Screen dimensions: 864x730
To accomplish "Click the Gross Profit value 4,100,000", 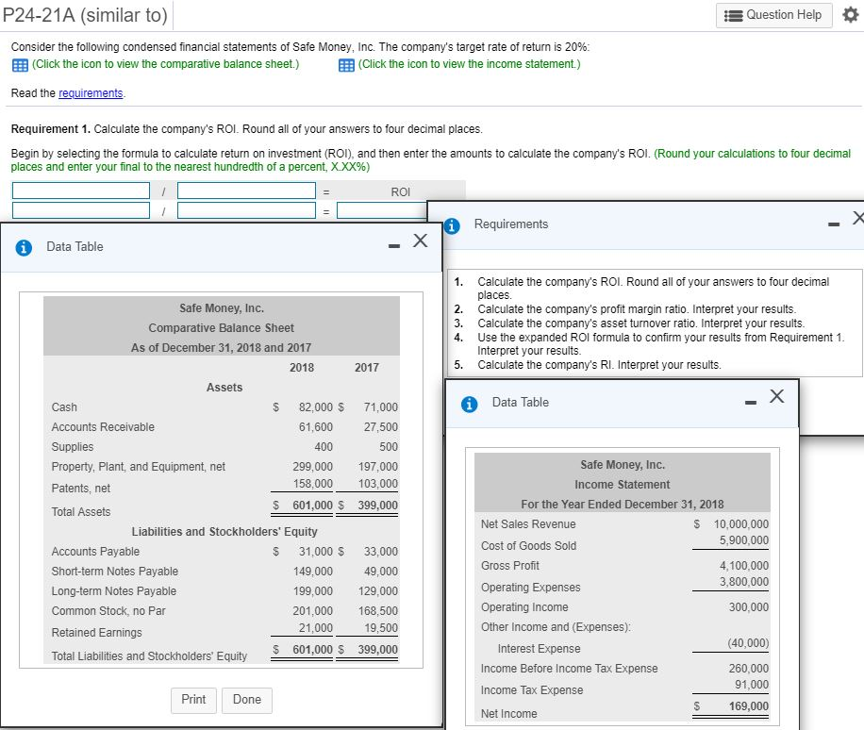I will (x=744, y=566).
